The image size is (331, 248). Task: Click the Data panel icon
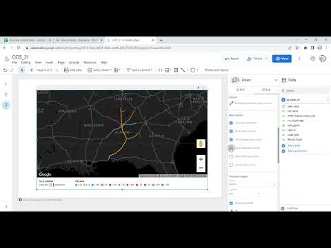click(284, 80)
